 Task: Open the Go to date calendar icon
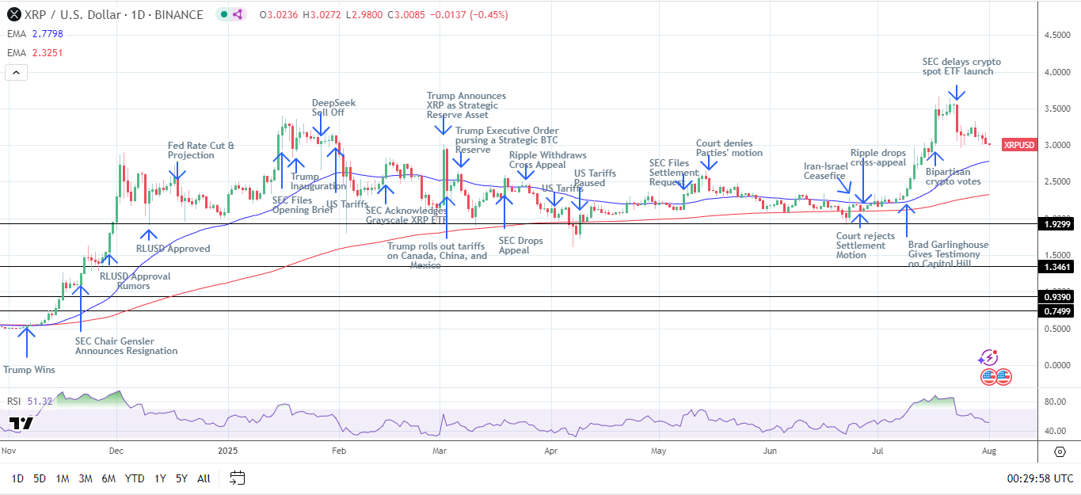237,478
